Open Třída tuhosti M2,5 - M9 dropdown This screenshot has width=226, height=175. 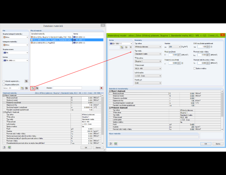pos(148,68)
